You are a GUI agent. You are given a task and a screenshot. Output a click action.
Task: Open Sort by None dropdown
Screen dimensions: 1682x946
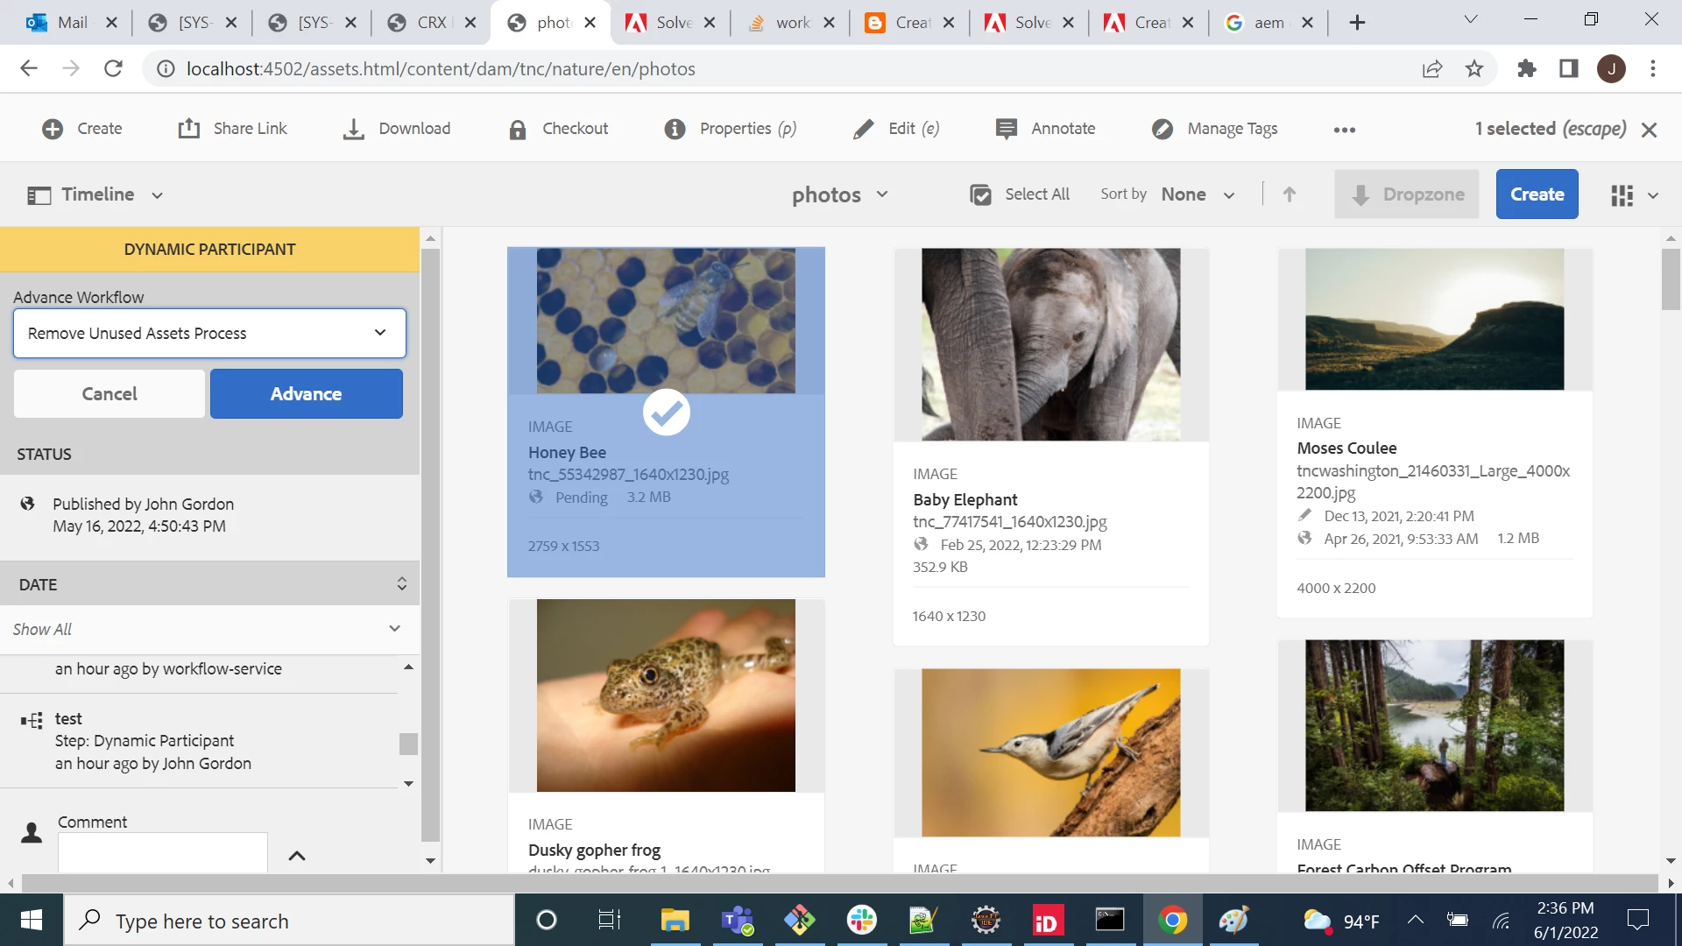tap(1197, 194)
